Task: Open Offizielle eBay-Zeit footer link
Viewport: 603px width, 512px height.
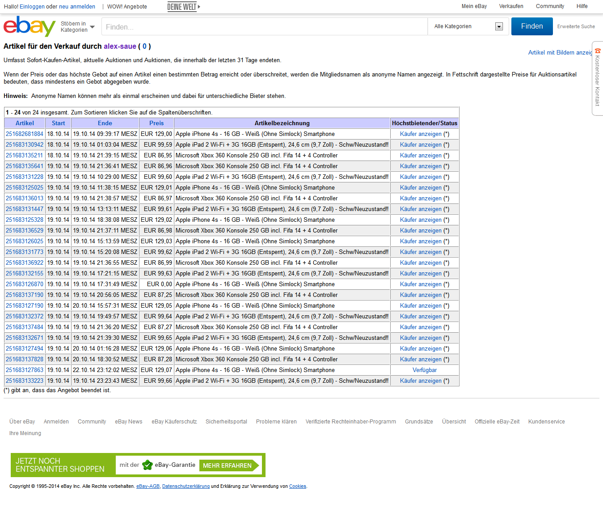Action: pos(497,422)
